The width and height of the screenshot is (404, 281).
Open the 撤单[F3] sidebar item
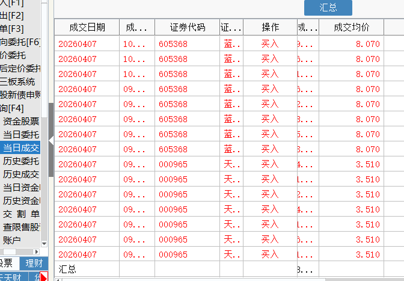point(12,29)
